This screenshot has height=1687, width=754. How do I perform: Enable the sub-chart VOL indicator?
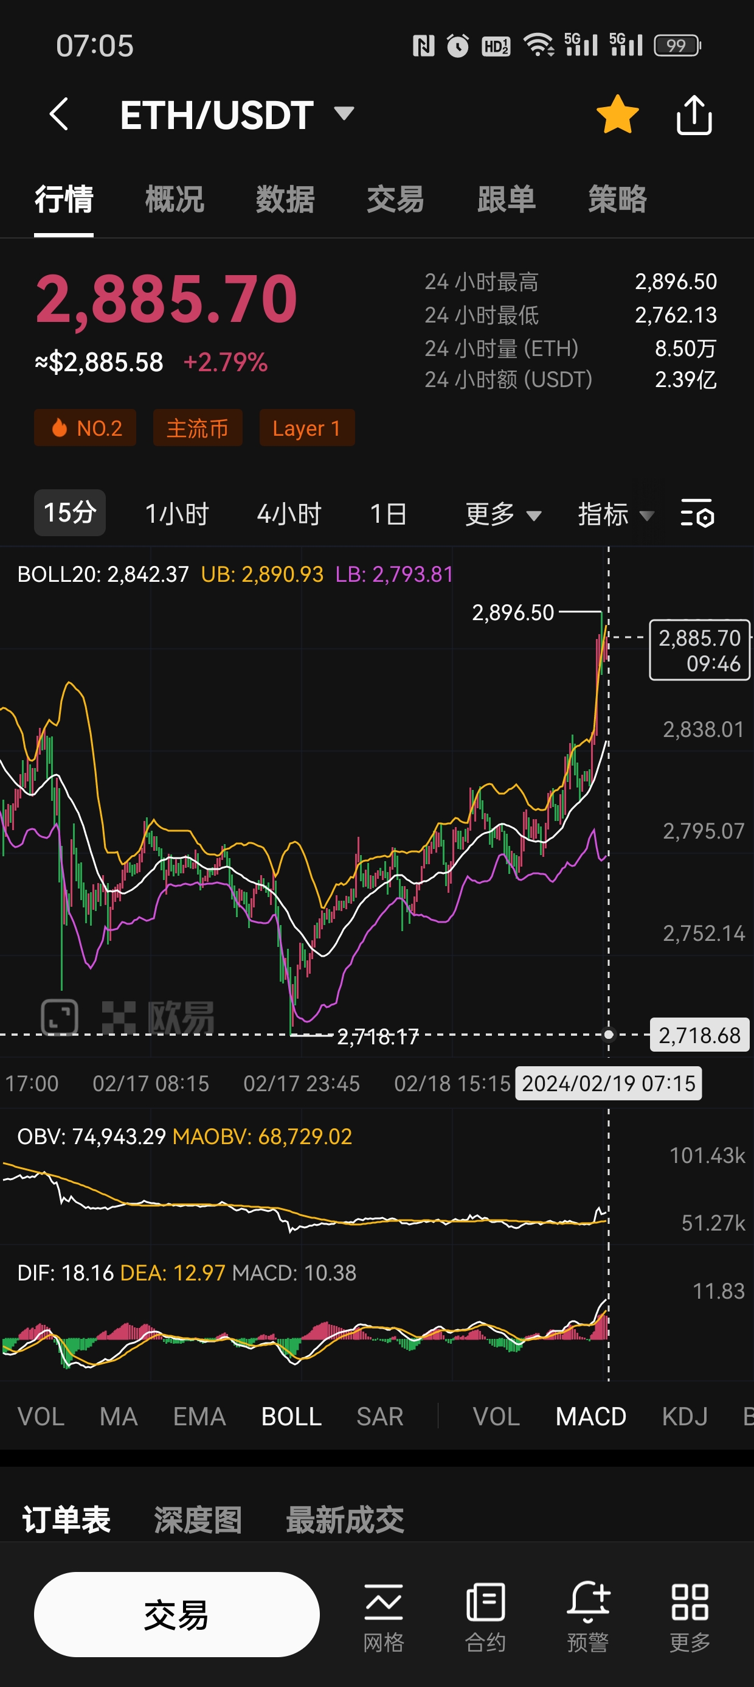pyautogui.click(x=496, y=1417)
